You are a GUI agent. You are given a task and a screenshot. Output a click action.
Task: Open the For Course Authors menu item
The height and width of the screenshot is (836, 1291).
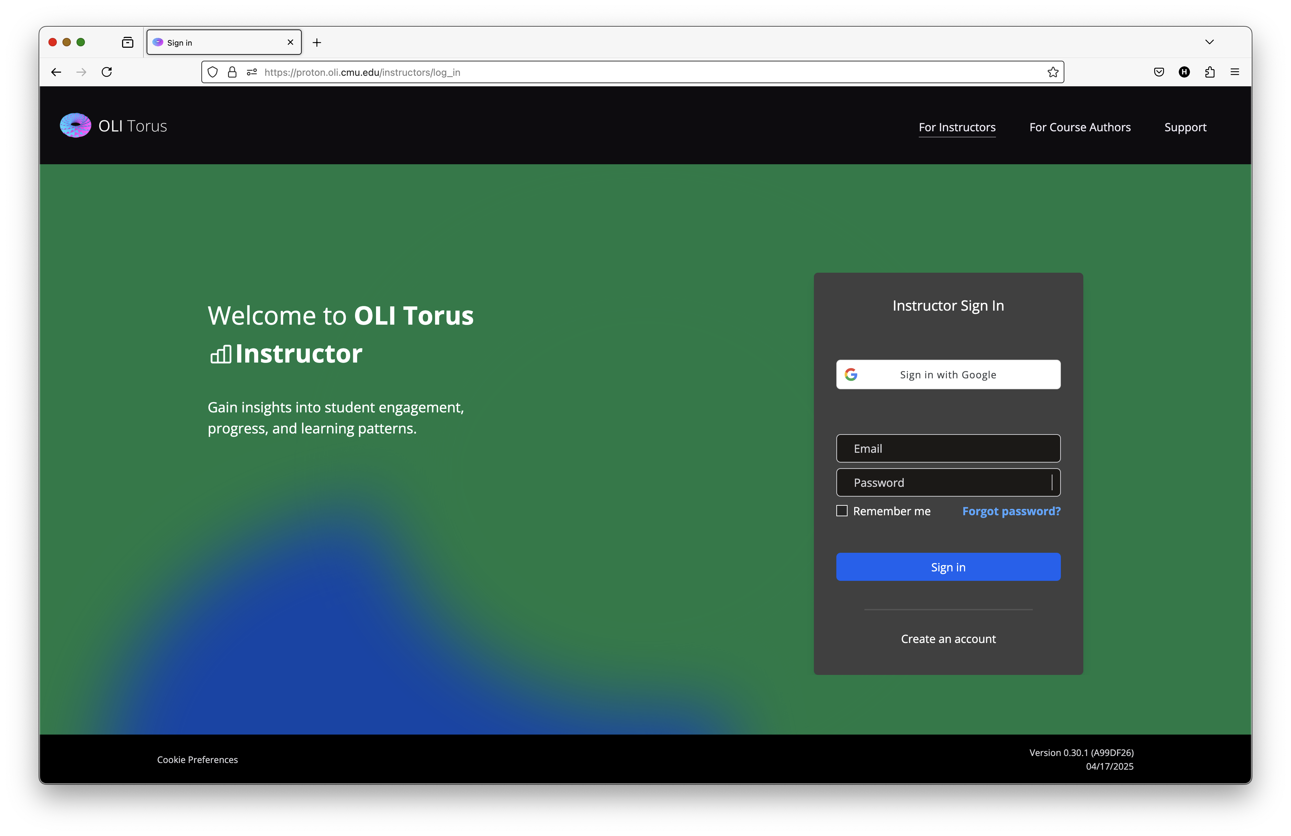(x=1079, y=127)
